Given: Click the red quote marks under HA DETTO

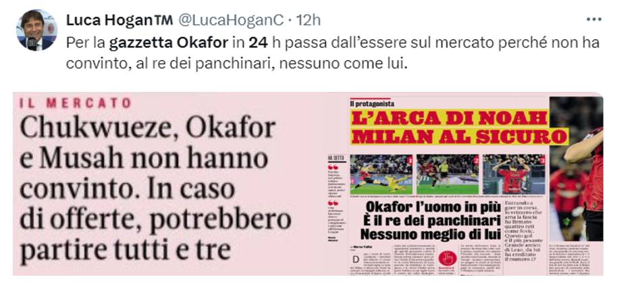Looking at the screenshot, I should tap(333, 167).
